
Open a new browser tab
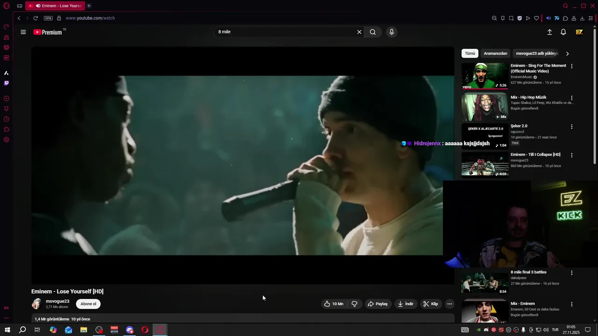(x=89, y=6)
